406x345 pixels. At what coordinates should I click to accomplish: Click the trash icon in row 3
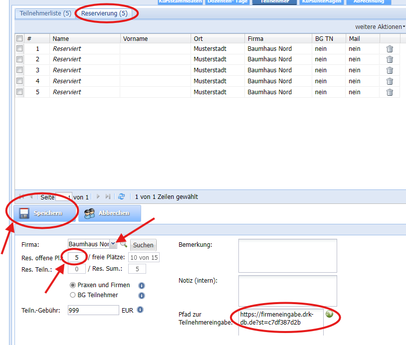(x=390, y=70)
